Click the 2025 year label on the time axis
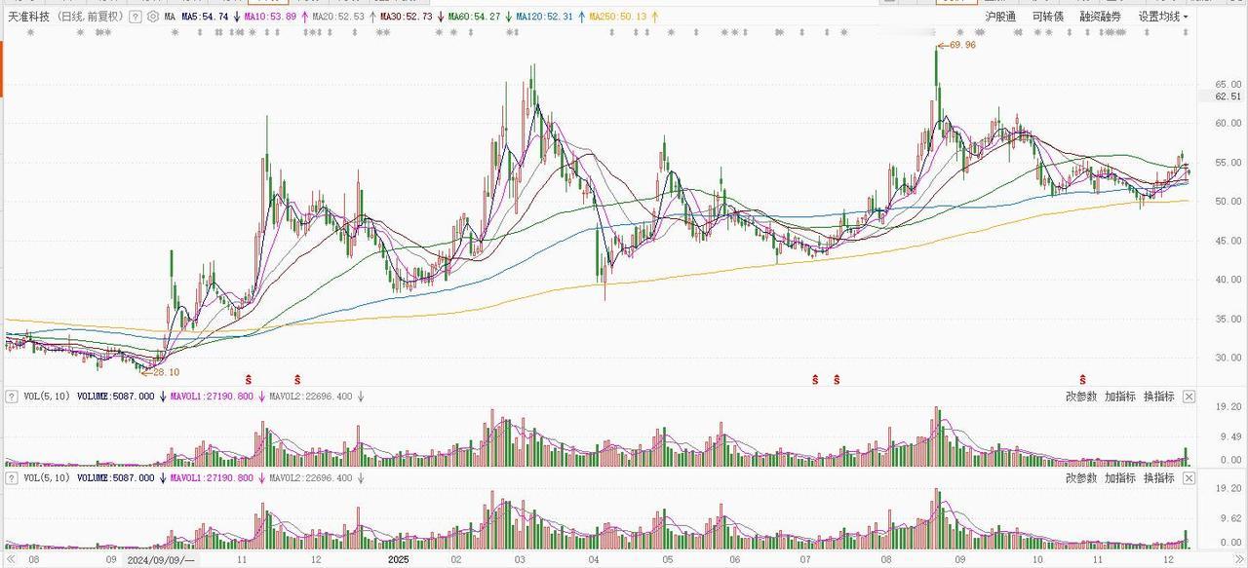 (x=399, y=560)
